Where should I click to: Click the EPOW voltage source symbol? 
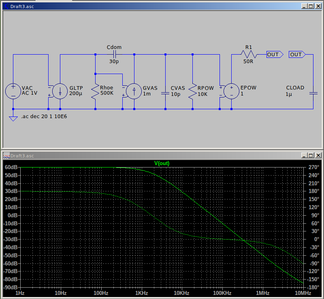click(x=231, y=91)
